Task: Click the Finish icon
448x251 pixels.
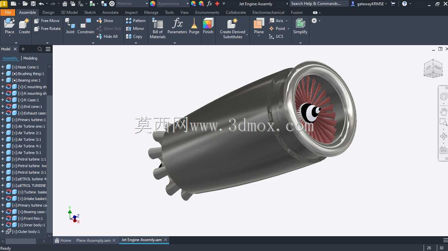Action: tap(208, 24)
